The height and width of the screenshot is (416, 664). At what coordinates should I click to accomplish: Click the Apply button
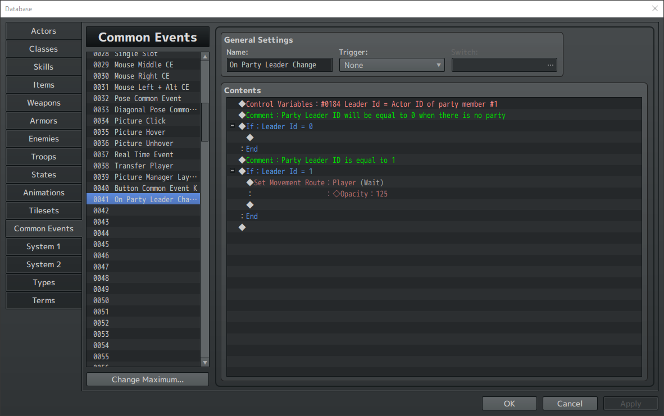click(630, 404)
